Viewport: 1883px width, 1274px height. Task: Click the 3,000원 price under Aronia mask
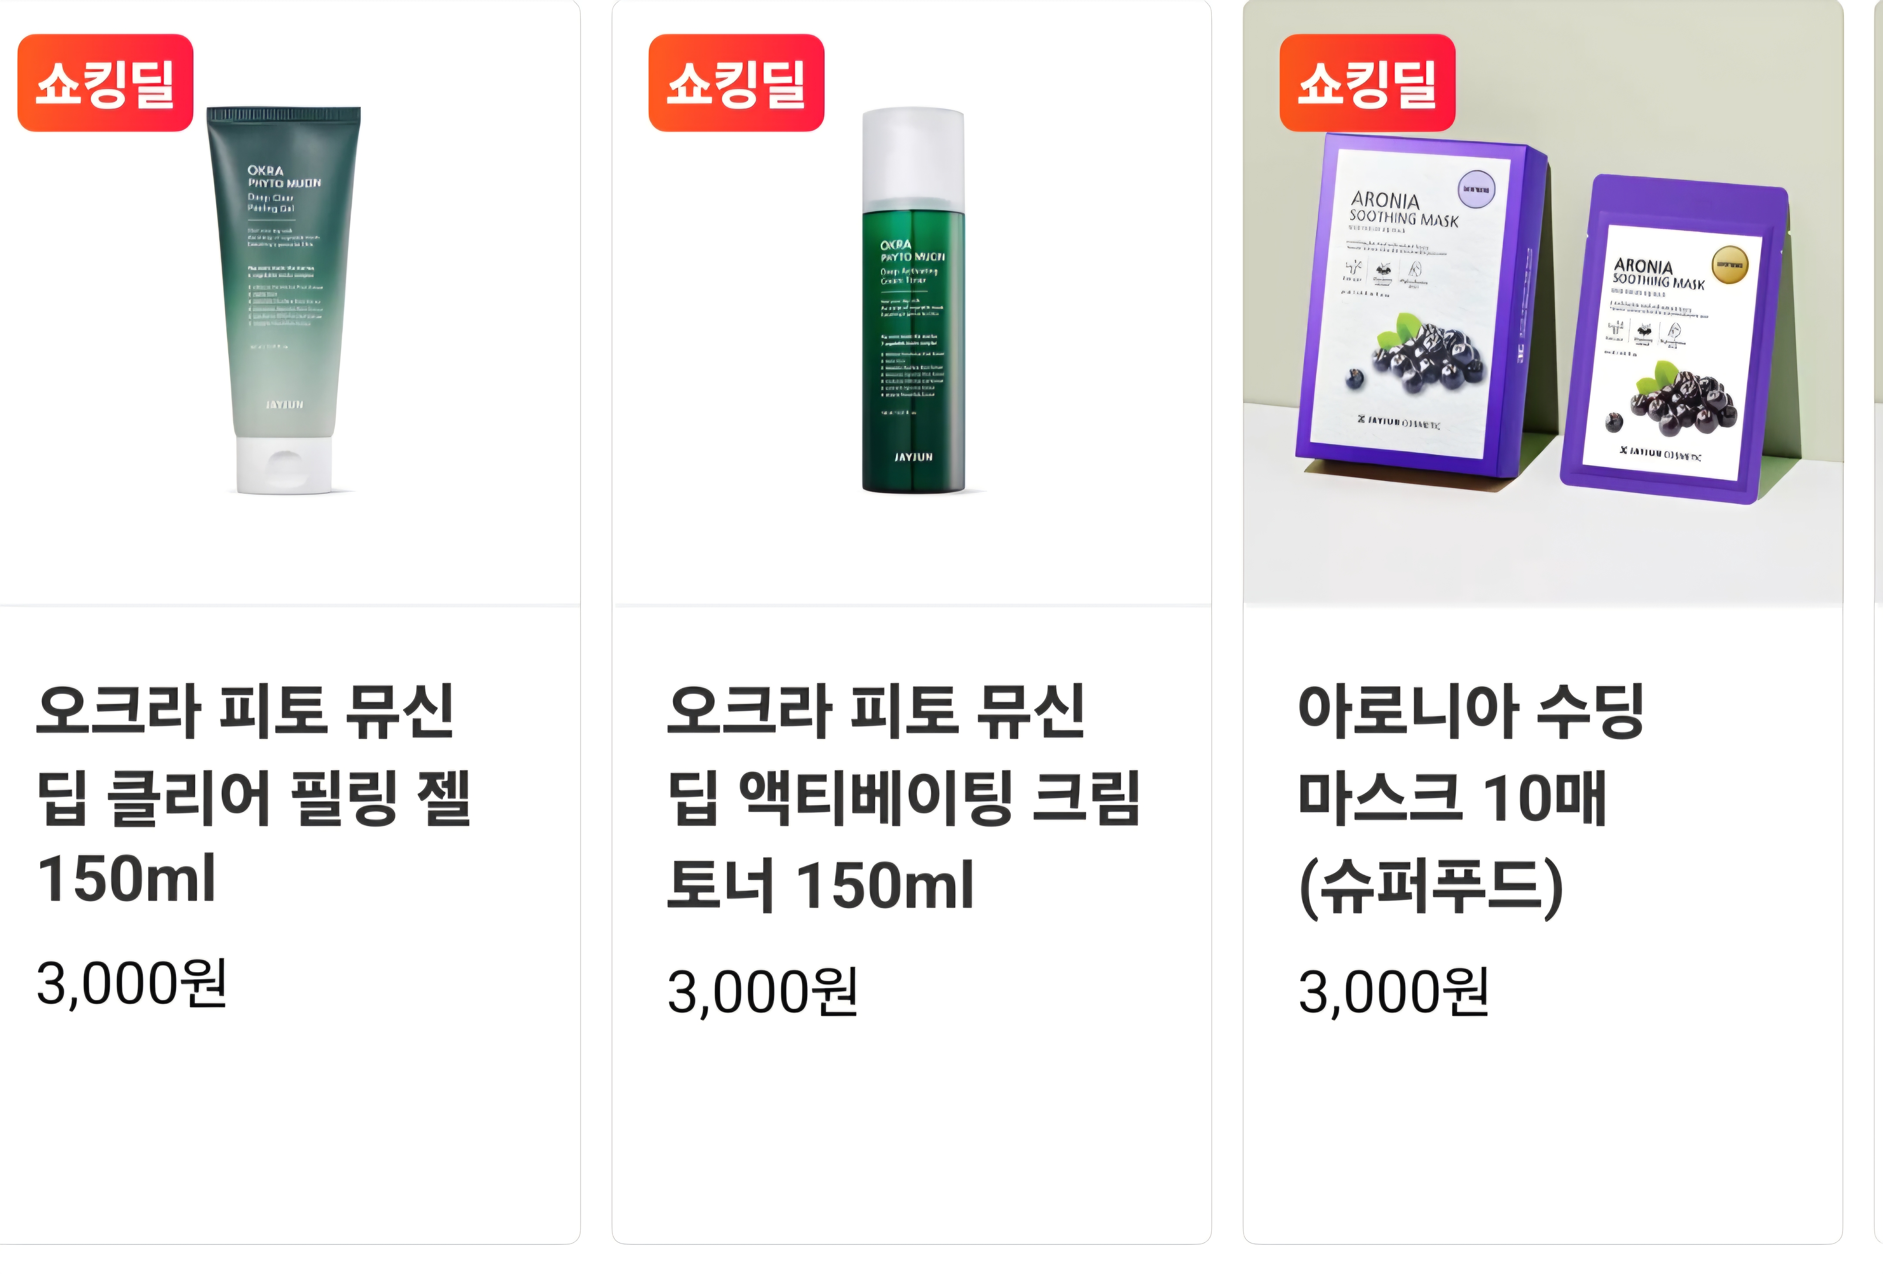(1394, 991)
